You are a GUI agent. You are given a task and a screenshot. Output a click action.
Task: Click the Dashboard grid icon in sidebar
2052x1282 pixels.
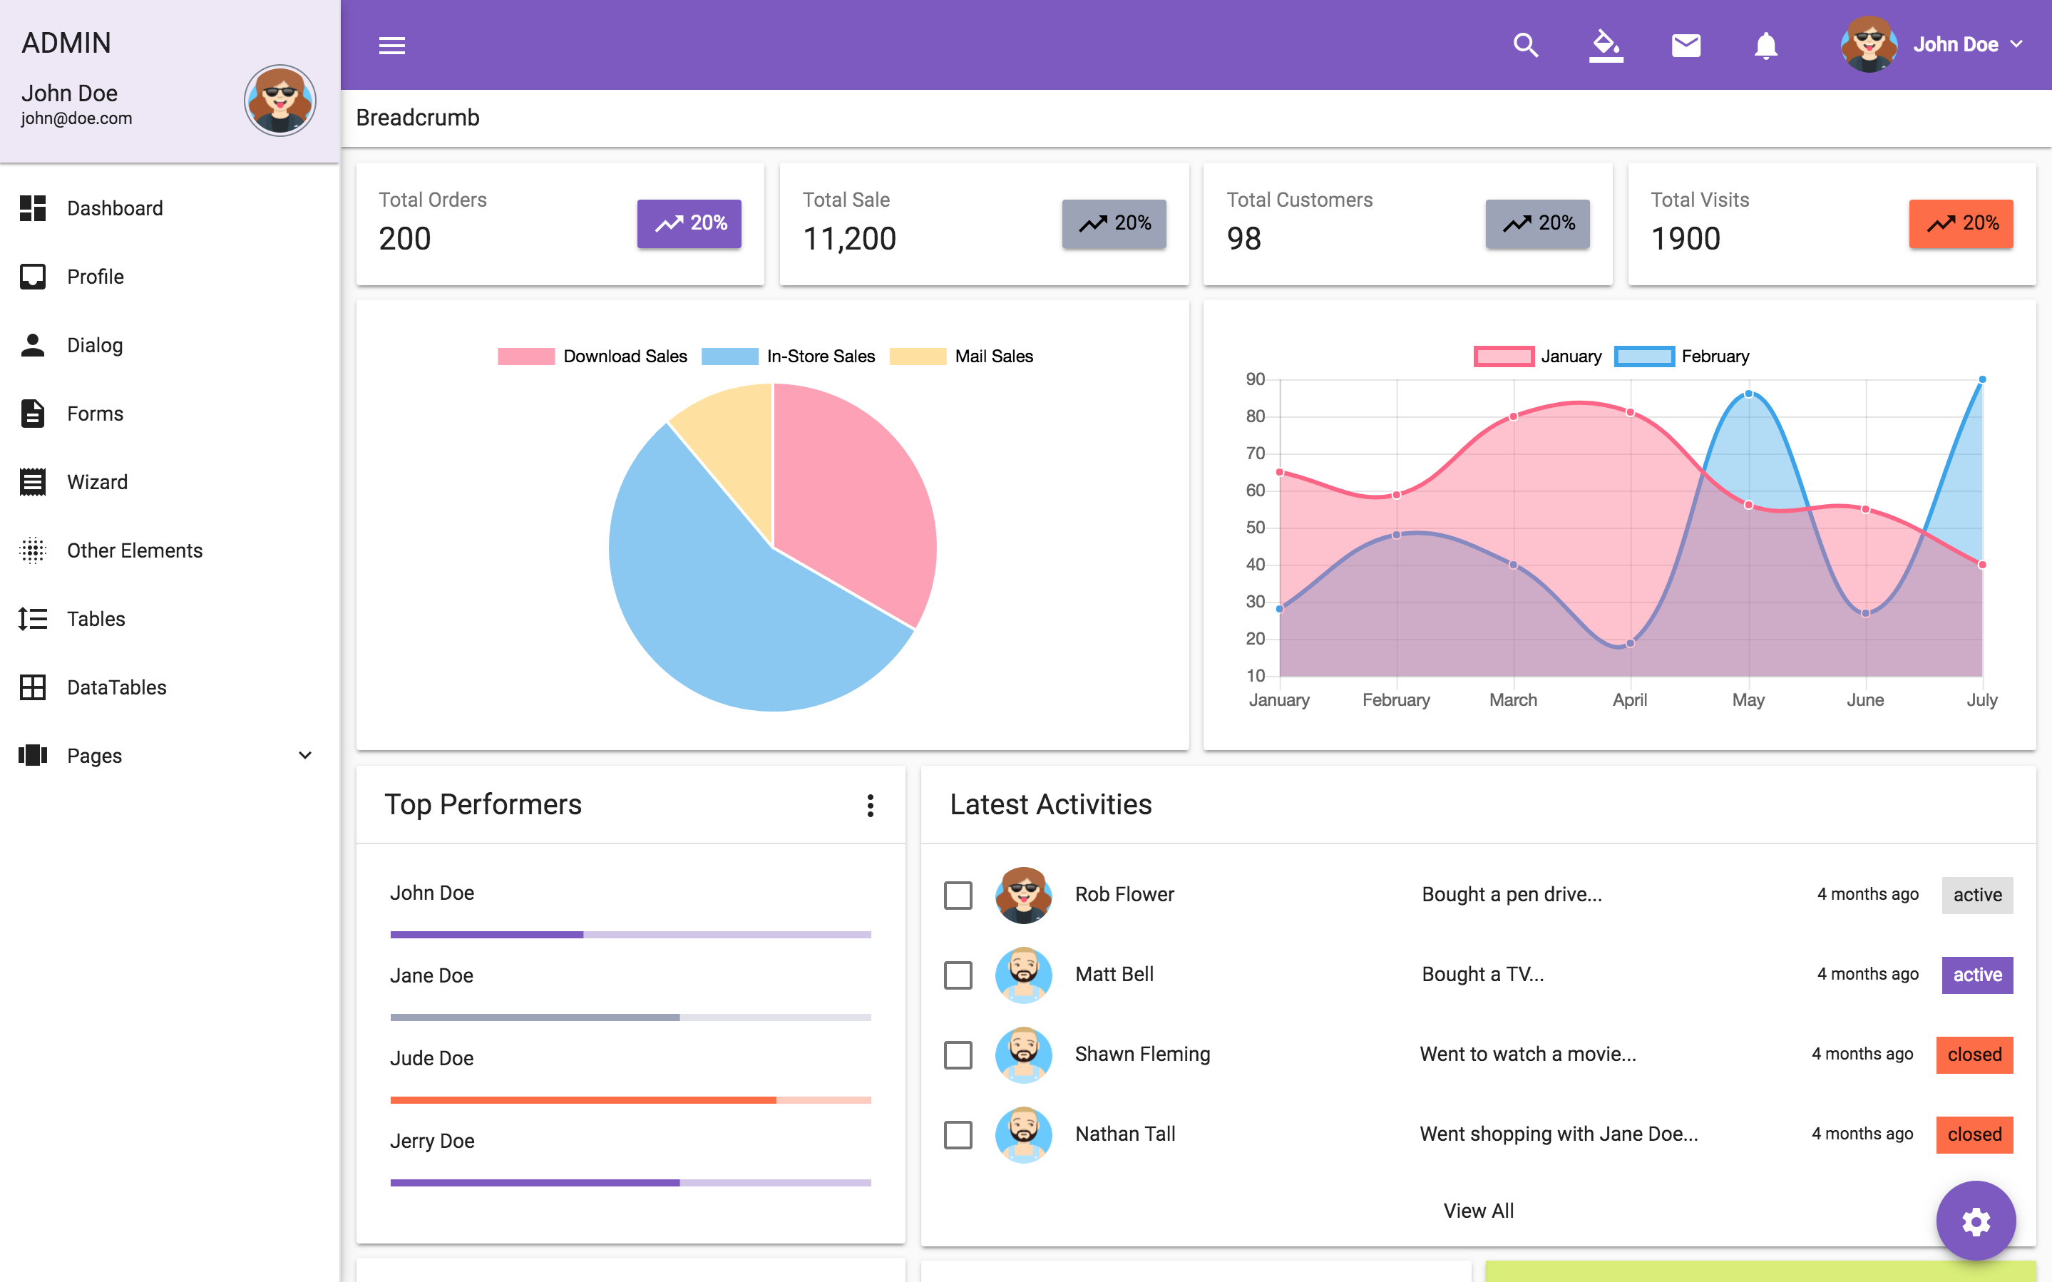click(x=33, y=207)
